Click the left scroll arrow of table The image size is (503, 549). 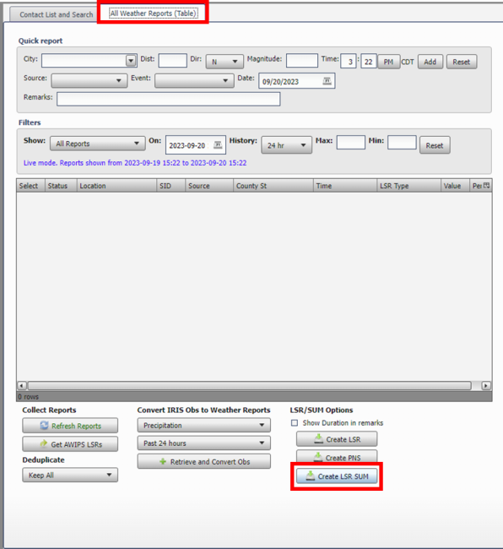22,385
